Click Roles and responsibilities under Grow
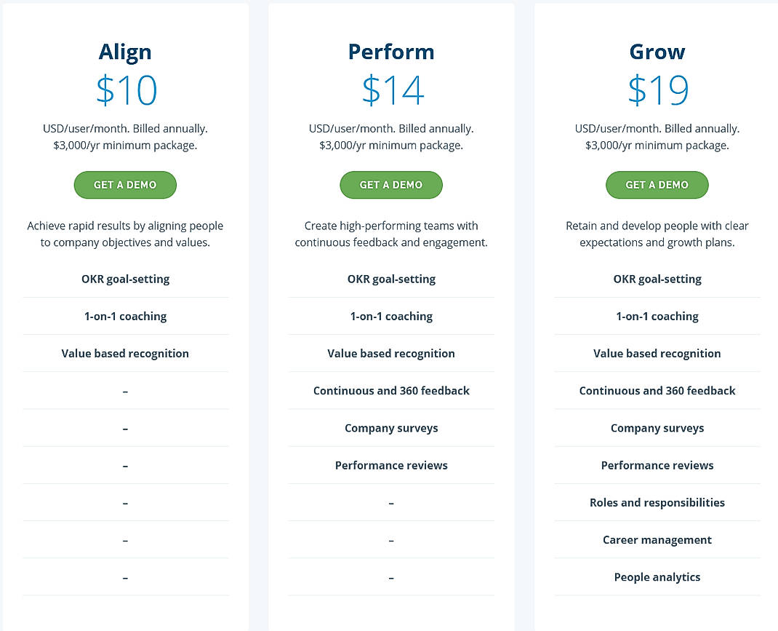 click(657, 502)
